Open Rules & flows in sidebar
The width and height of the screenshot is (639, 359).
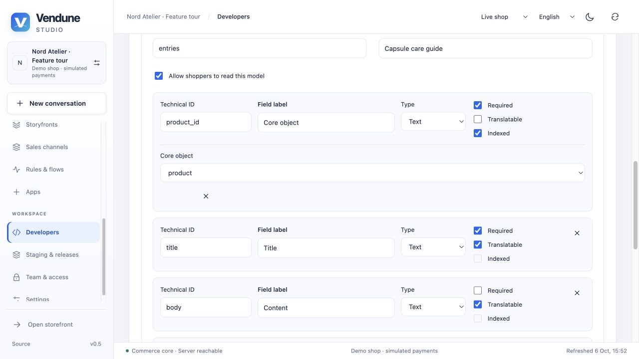coord(53,170)
